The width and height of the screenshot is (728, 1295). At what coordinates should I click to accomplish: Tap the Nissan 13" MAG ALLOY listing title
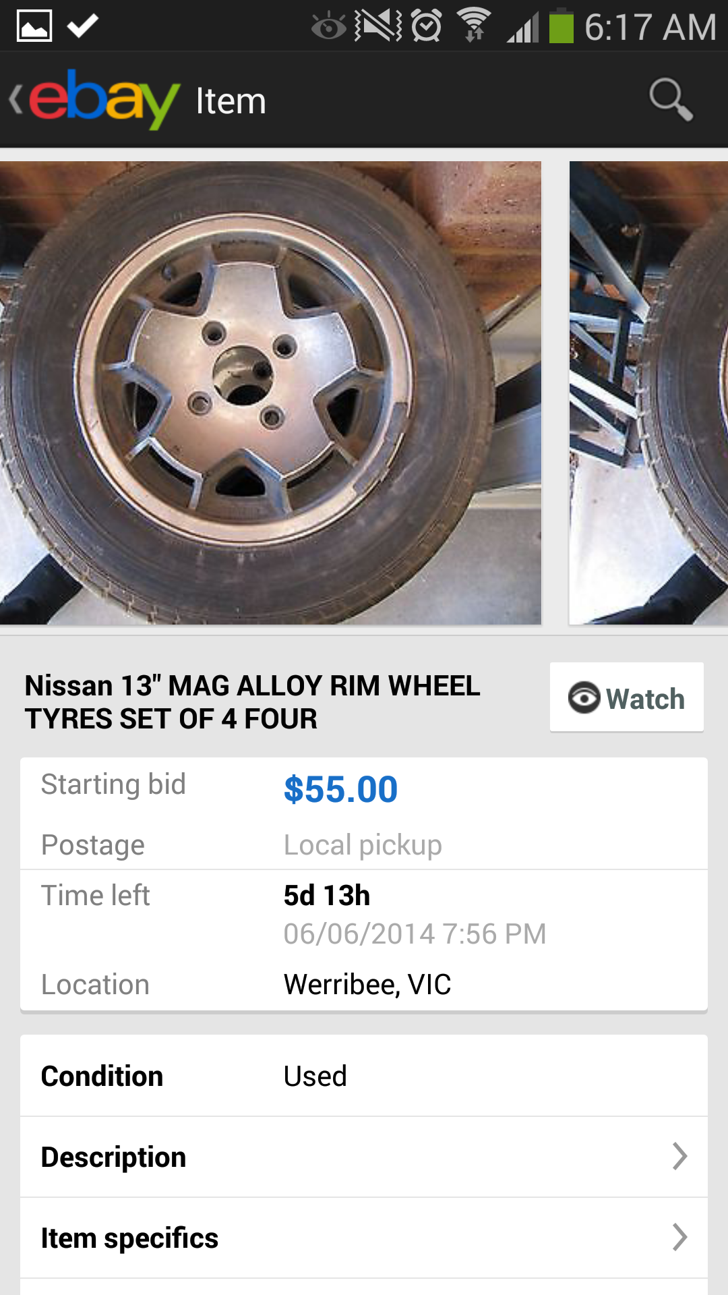point(252,702)
